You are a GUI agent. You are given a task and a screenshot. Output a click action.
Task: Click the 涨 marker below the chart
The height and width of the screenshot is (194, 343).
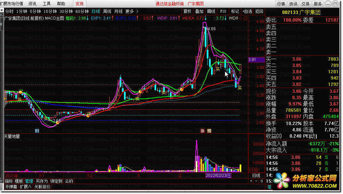(x=202, y=131)
